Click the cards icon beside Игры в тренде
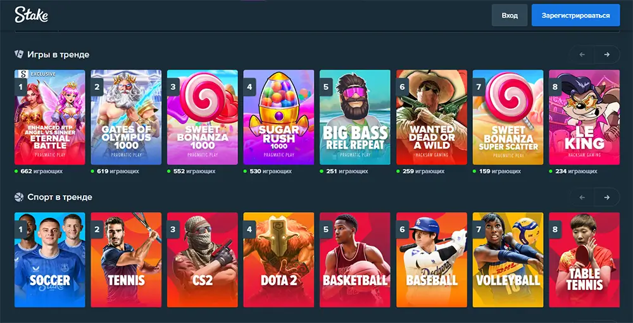Screen dimensions: 633x323 pyautogui.click(x=19, y=54)
